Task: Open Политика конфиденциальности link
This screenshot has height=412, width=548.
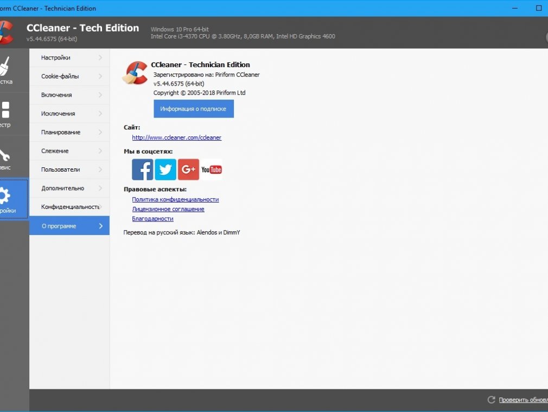Action: click(x=175, y=199)
